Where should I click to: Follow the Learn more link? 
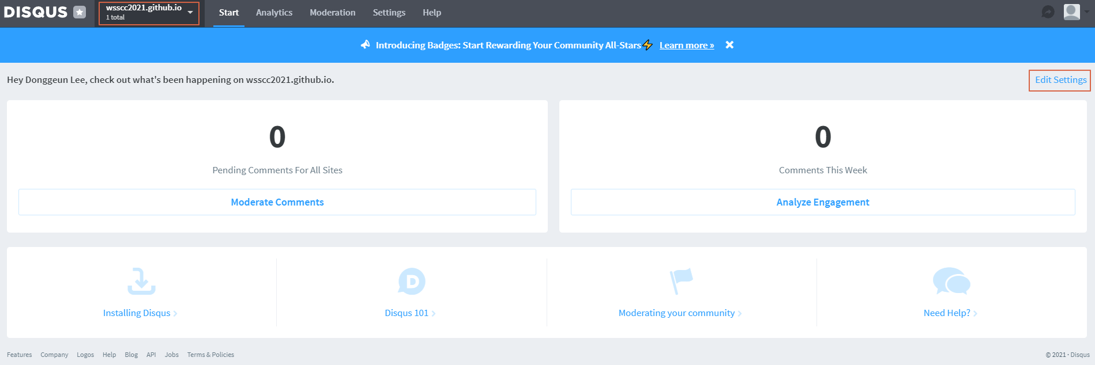tap(687, 45)
